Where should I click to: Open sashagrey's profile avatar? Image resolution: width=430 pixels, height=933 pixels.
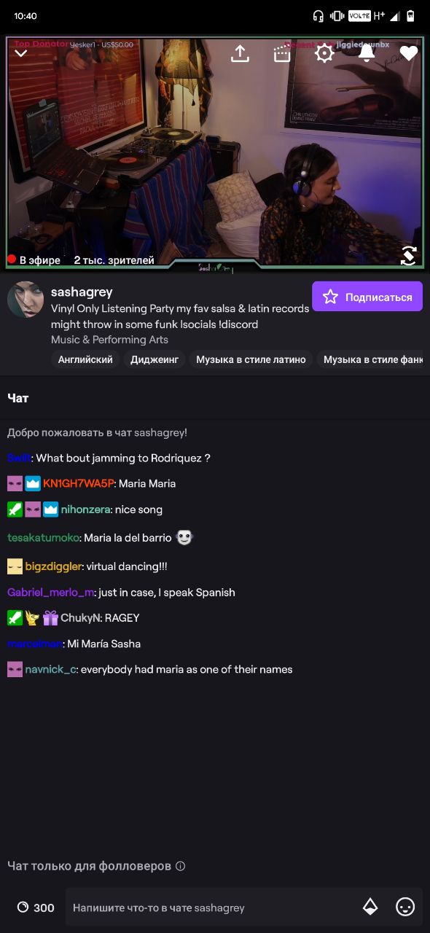[26, 299]
